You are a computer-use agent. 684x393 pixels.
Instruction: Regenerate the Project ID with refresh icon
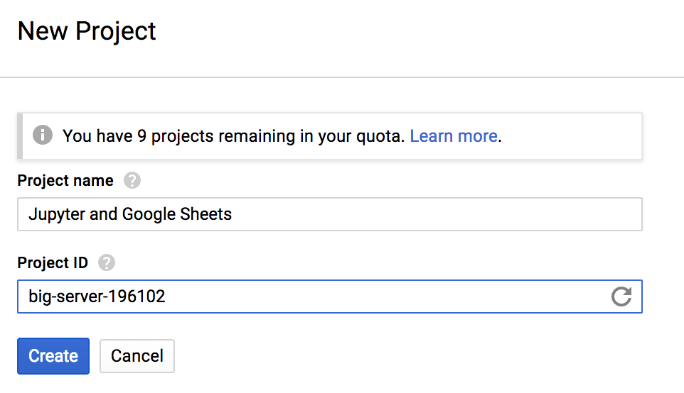tap(621, 297)
